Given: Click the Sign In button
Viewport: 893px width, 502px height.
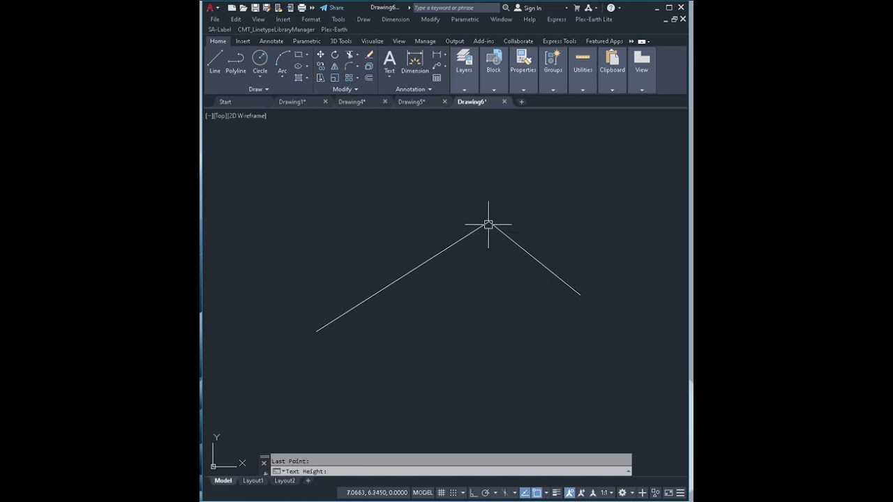Looking at the screenshot, I should pos(528,8).
